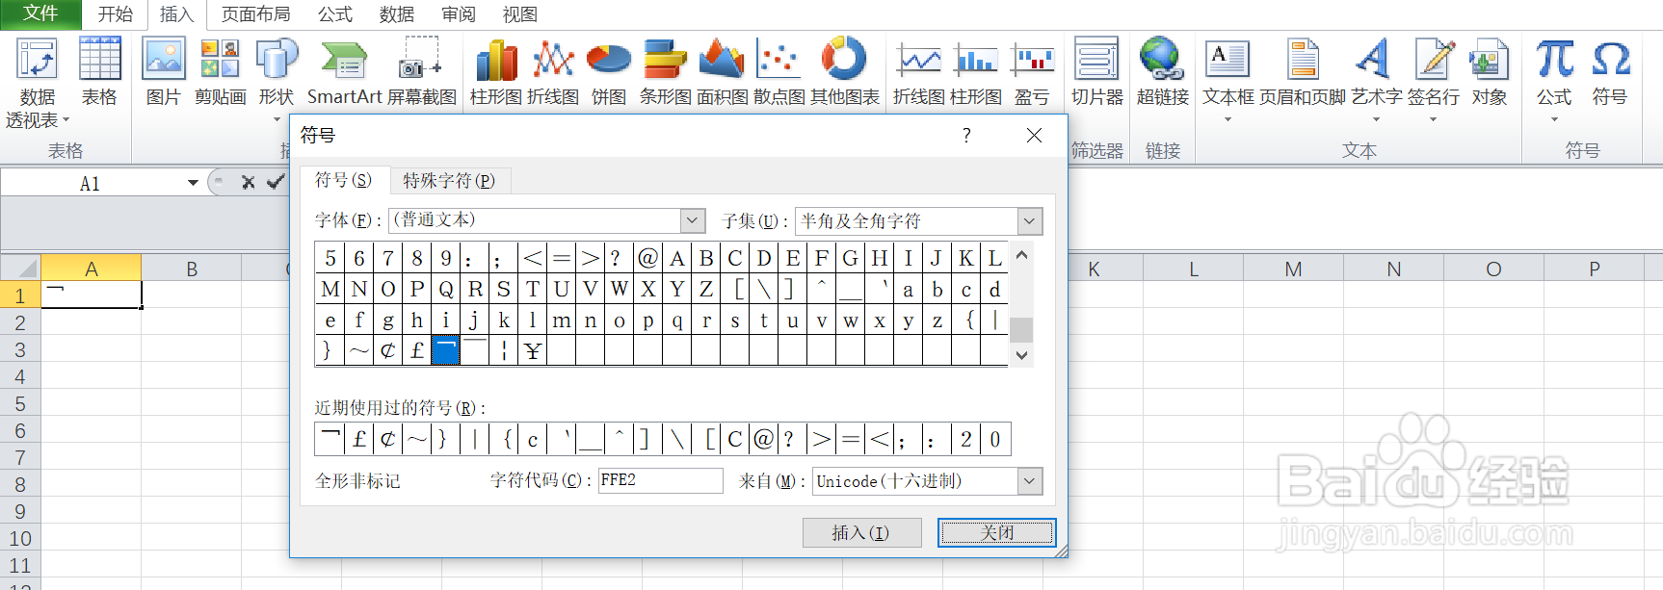Click the 关闭 button

(996, 532)
